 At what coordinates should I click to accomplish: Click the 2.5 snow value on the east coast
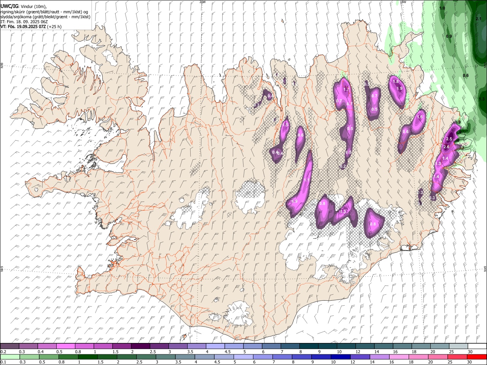(449, 139)
